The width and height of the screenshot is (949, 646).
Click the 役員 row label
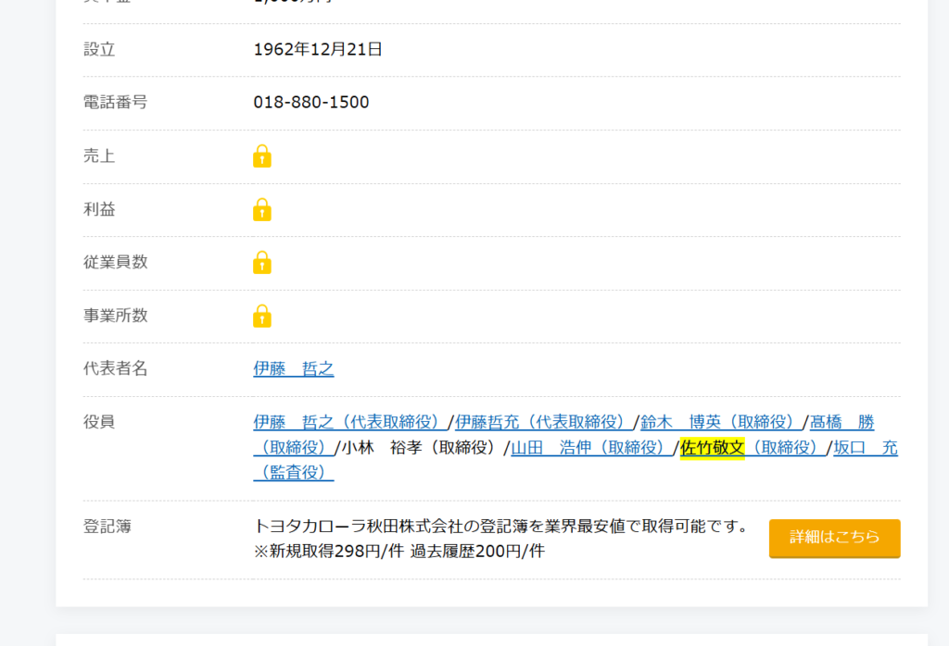click(x=99, y=421)
